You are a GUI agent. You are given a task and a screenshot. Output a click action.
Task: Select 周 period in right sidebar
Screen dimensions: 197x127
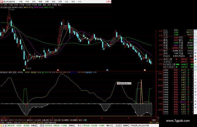(x=195, y=92)
